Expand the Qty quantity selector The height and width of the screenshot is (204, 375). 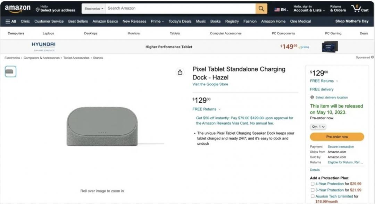pos(318,127)
